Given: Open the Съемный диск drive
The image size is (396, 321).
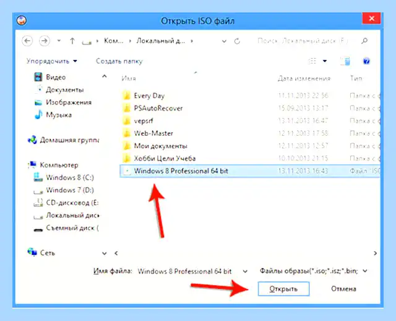Looking at the screenshot, I should (x=72, y=228).
